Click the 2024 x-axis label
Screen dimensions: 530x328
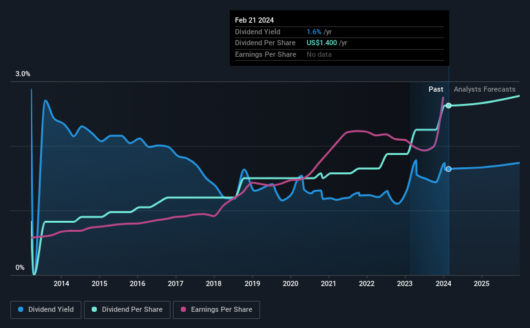443,283
